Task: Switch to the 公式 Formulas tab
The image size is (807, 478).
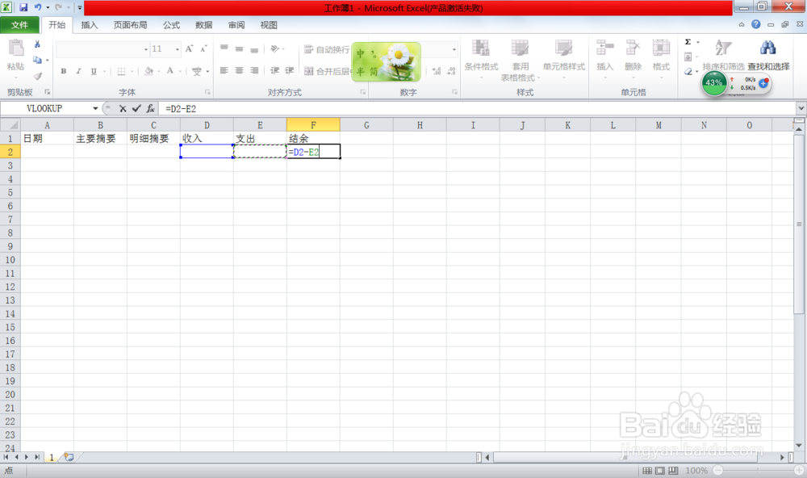Action: click(171, 25)
